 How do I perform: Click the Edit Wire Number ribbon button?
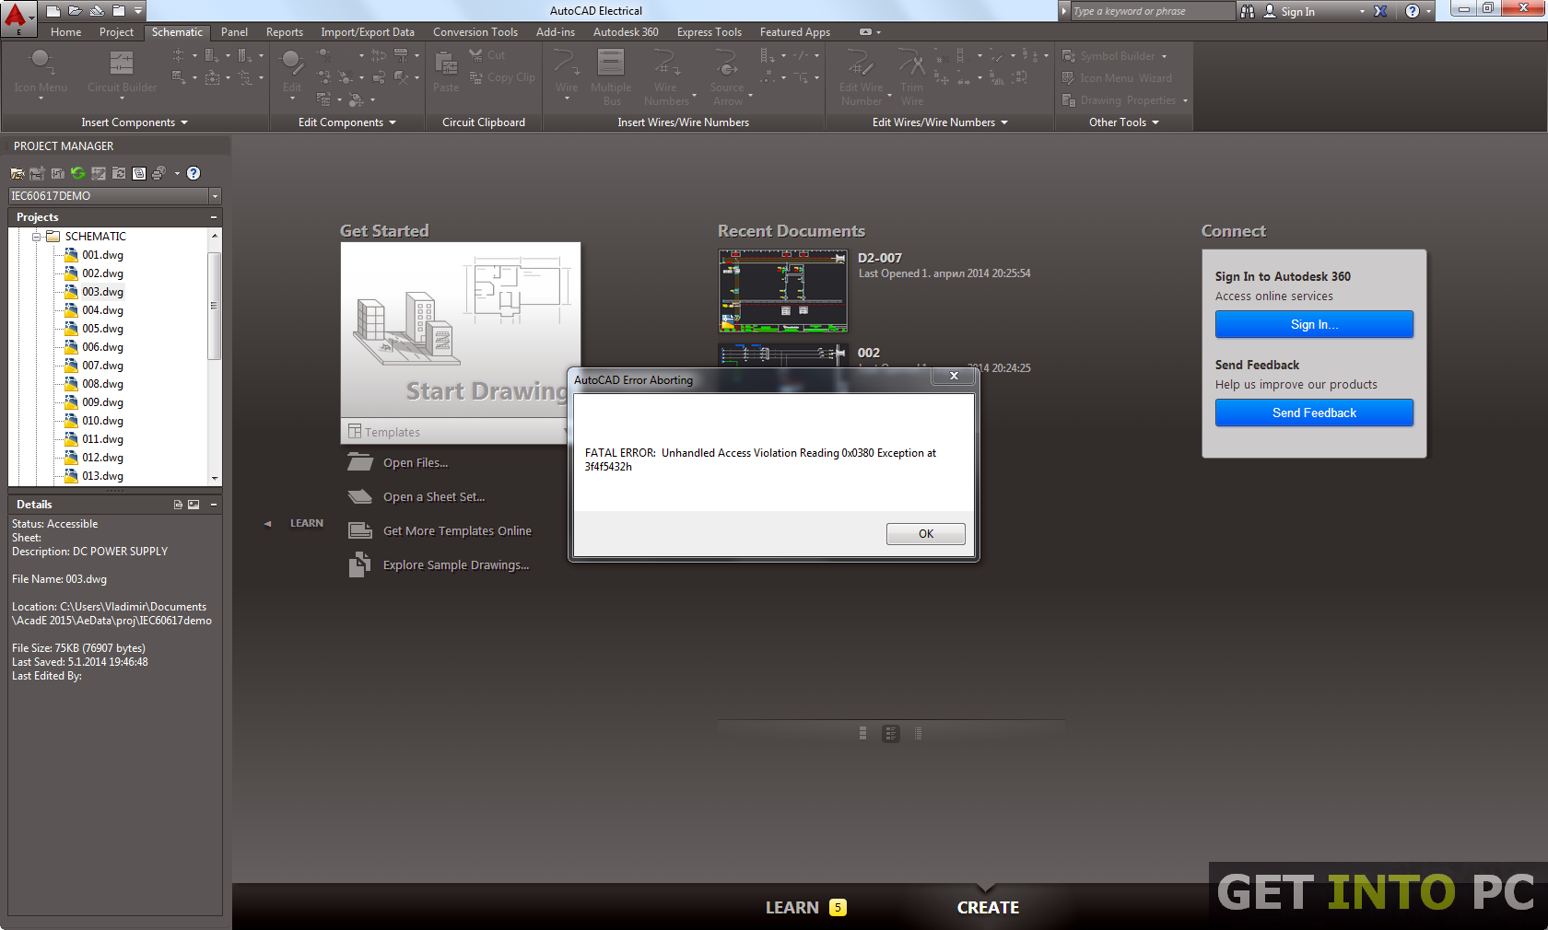click(x=862, y=76)
